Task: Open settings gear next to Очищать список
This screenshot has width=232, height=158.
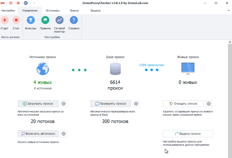Action: 209,104
